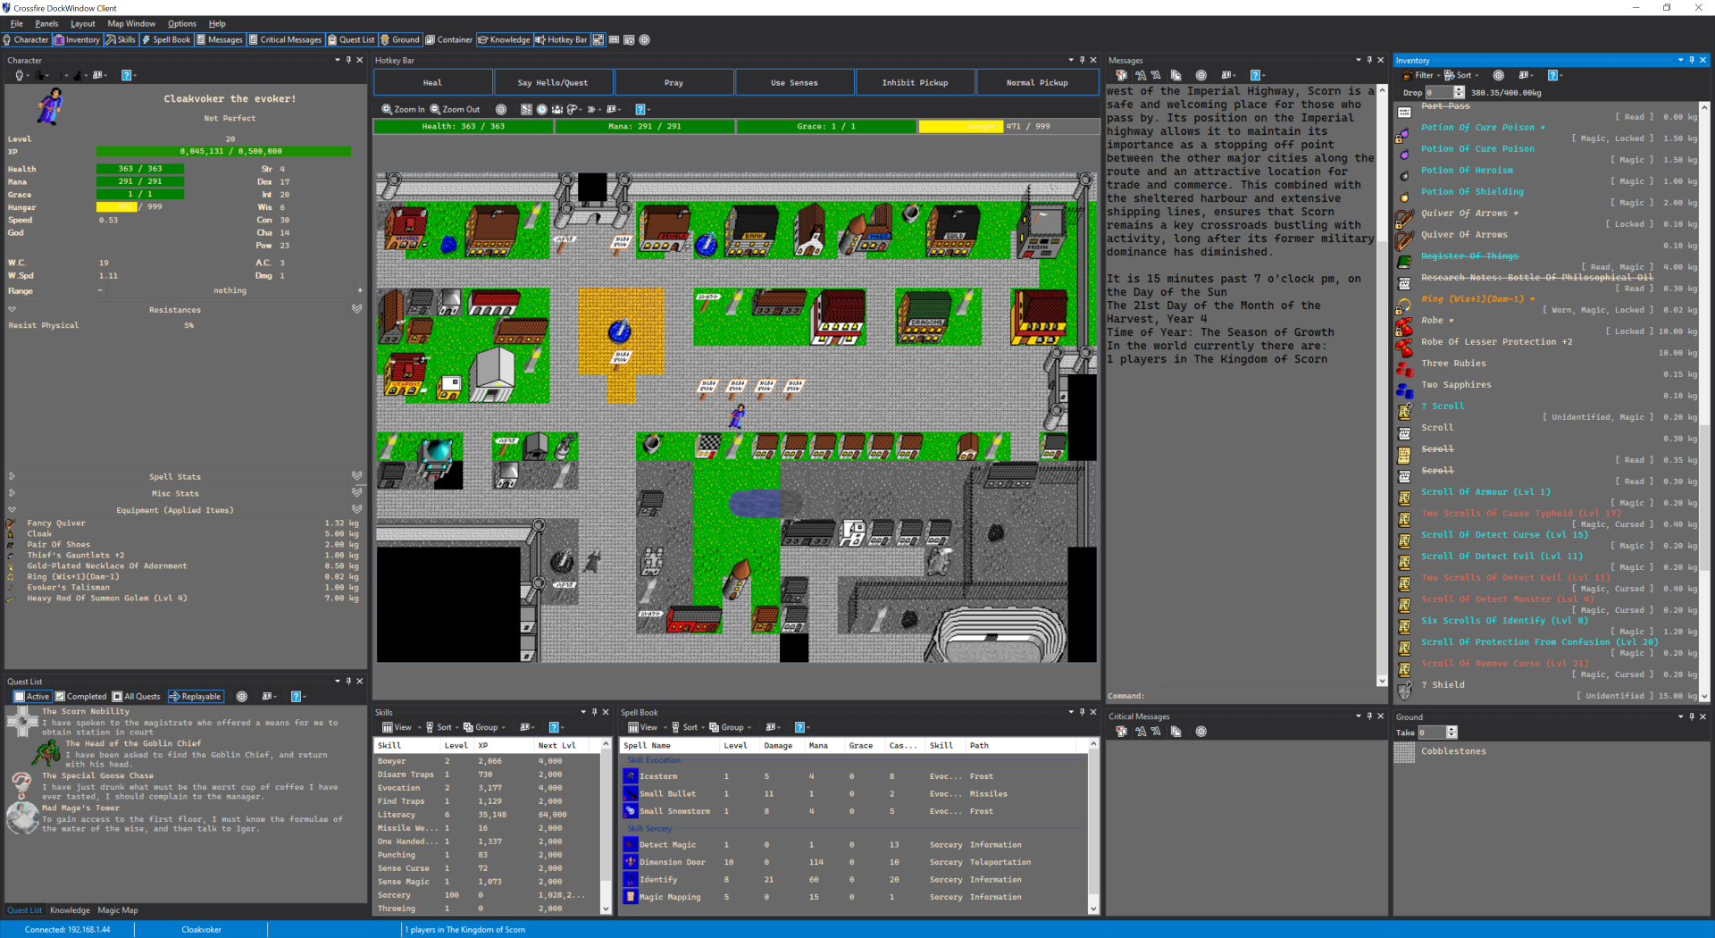Click the Three Rubies inventory icon

coord(1404,368)
